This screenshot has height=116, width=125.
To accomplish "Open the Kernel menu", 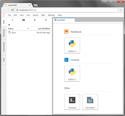I will (35, 15).
